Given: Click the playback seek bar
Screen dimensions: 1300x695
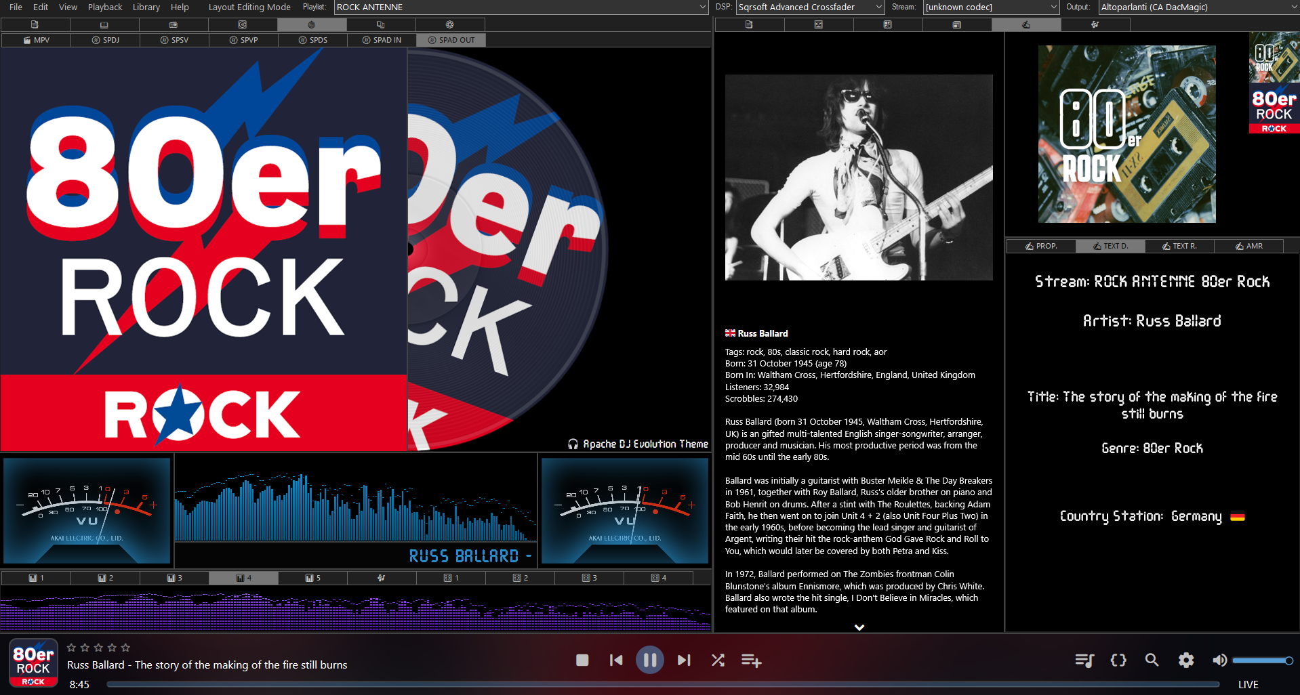Looking at the screenshot, I should point(663,684).
